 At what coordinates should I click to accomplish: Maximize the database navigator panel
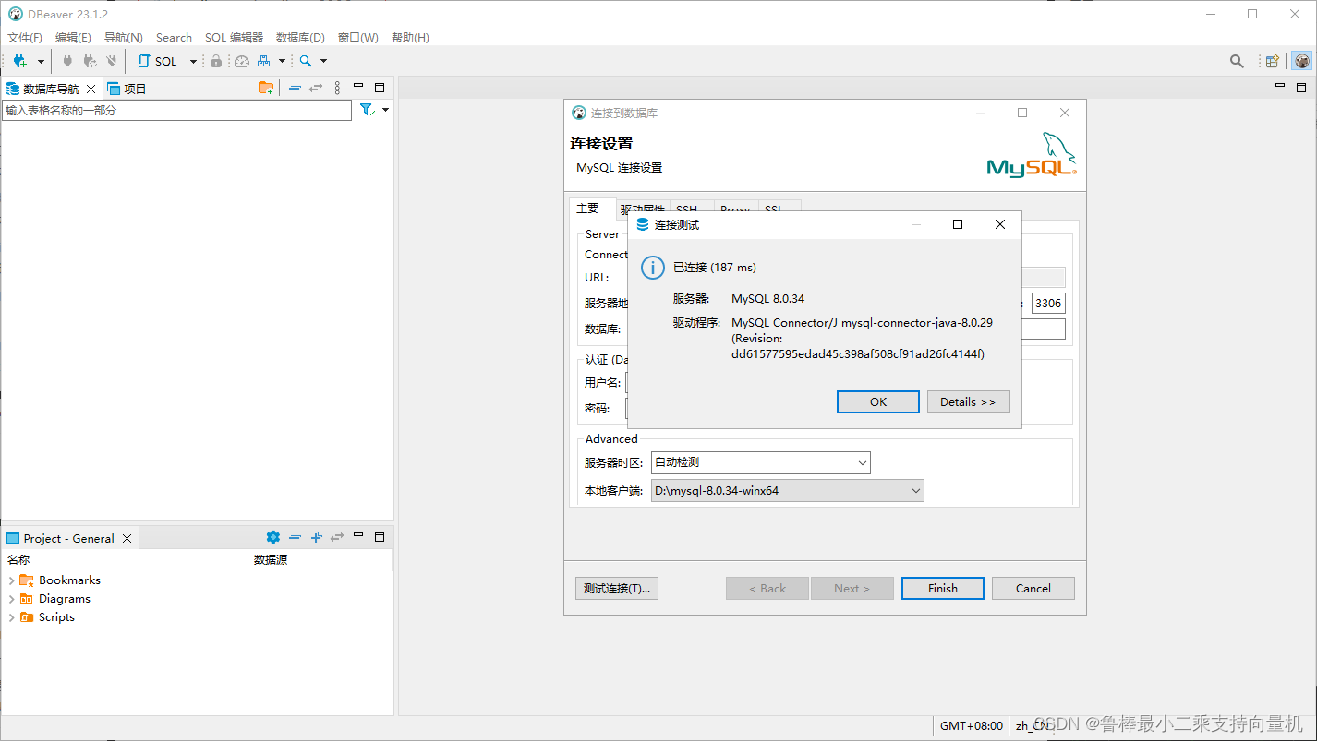[380, 88]
